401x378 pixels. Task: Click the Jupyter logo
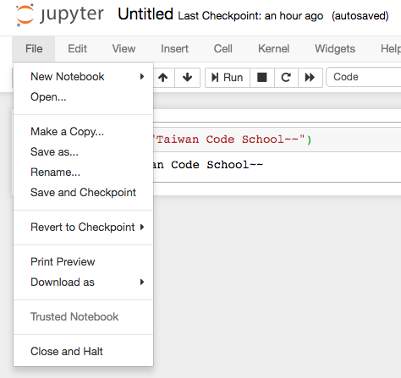[x=60, y=15]
